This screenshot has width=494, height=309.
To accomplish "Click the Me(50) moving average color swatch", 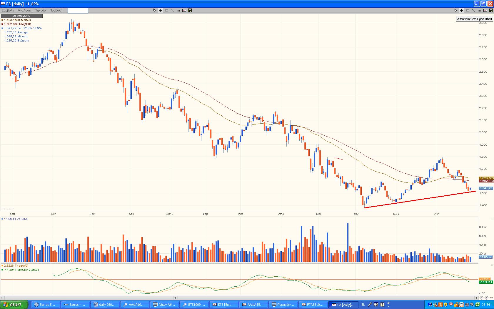I will [2, 20].
